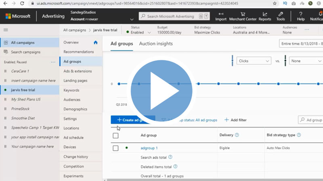Image resolution: width=323 pixels, height=181 pixels.
Task: Click the Microsoft logo
Action: tap(18, 16)
